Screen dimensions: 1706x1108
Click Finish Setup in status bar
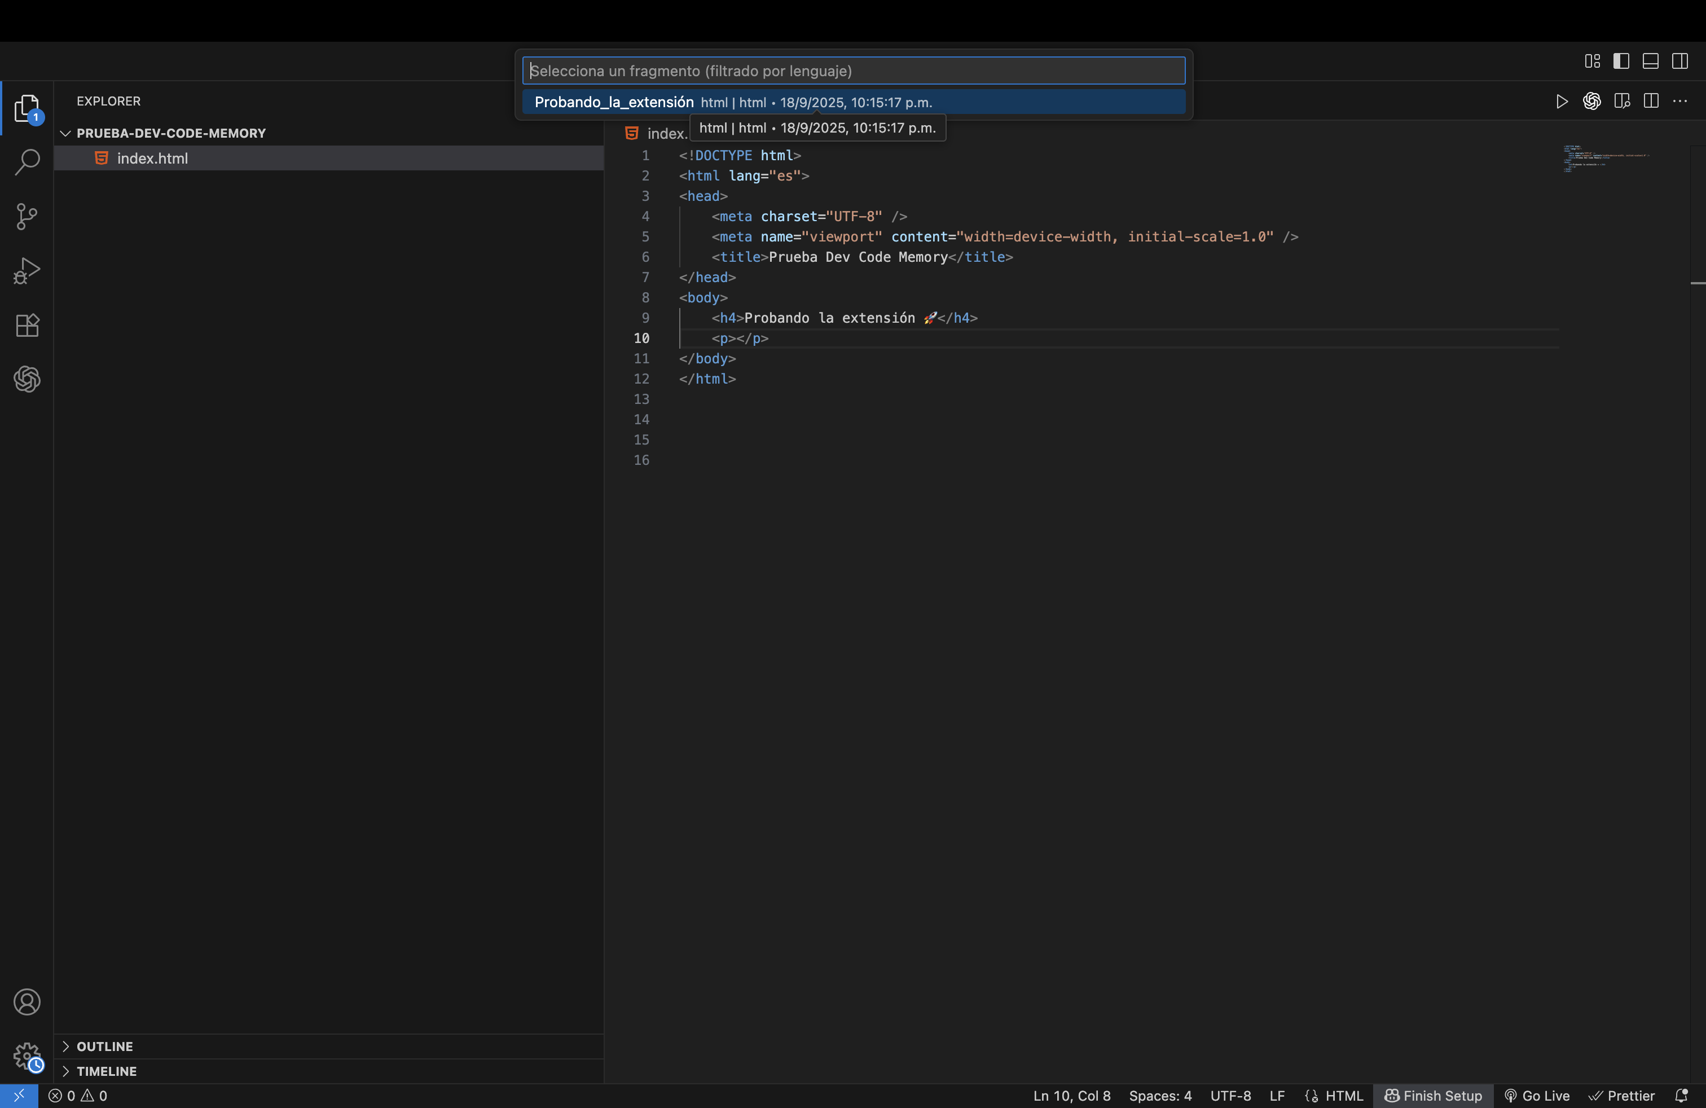tap(1433, 1096)
